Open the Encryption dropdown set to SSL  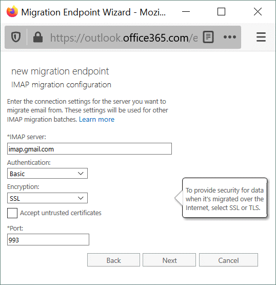(47, 198)
